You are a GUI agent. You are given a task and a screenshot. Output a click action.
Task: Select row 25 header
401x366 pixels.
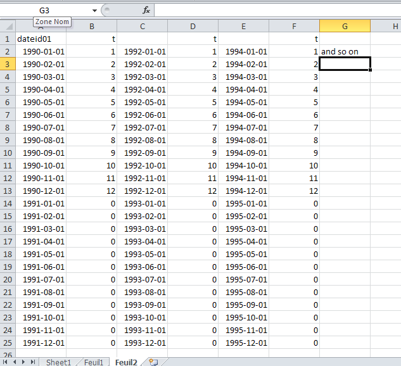click(8, 343)
